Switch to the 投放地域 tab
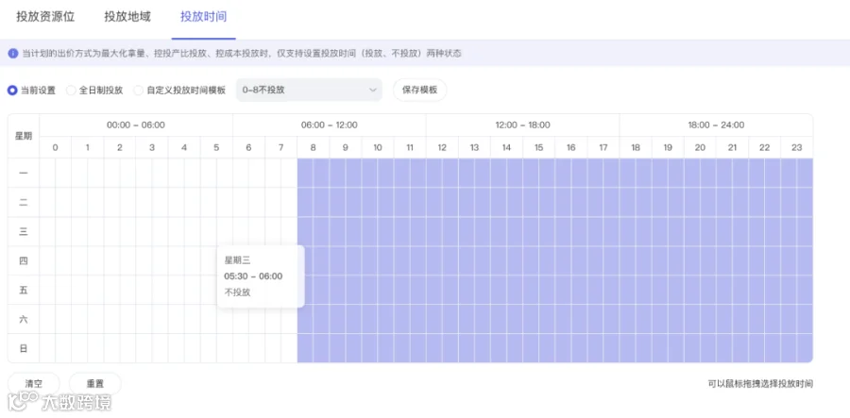Image resolution: width=850 pixels, height=418 pixels. (127, 17)
